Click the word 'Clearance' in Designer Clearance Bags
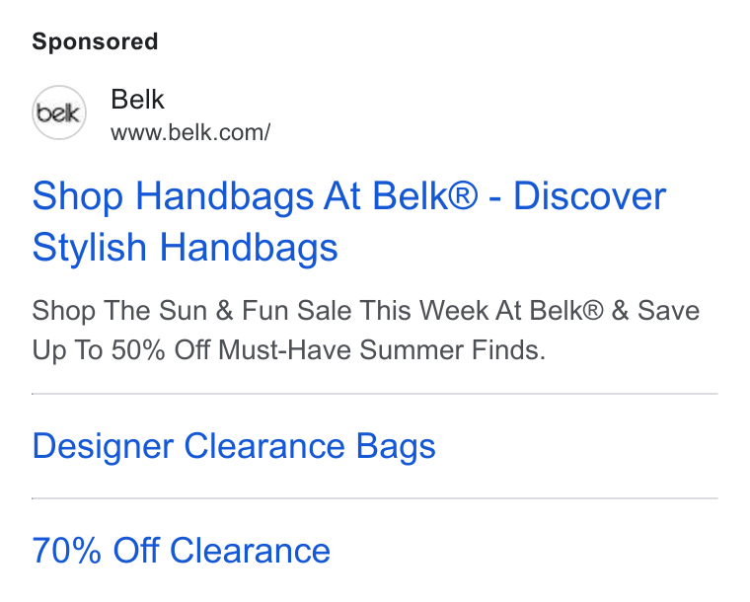Screen dimensions: 750x602 pyautogui.click(x=264, y=446)
